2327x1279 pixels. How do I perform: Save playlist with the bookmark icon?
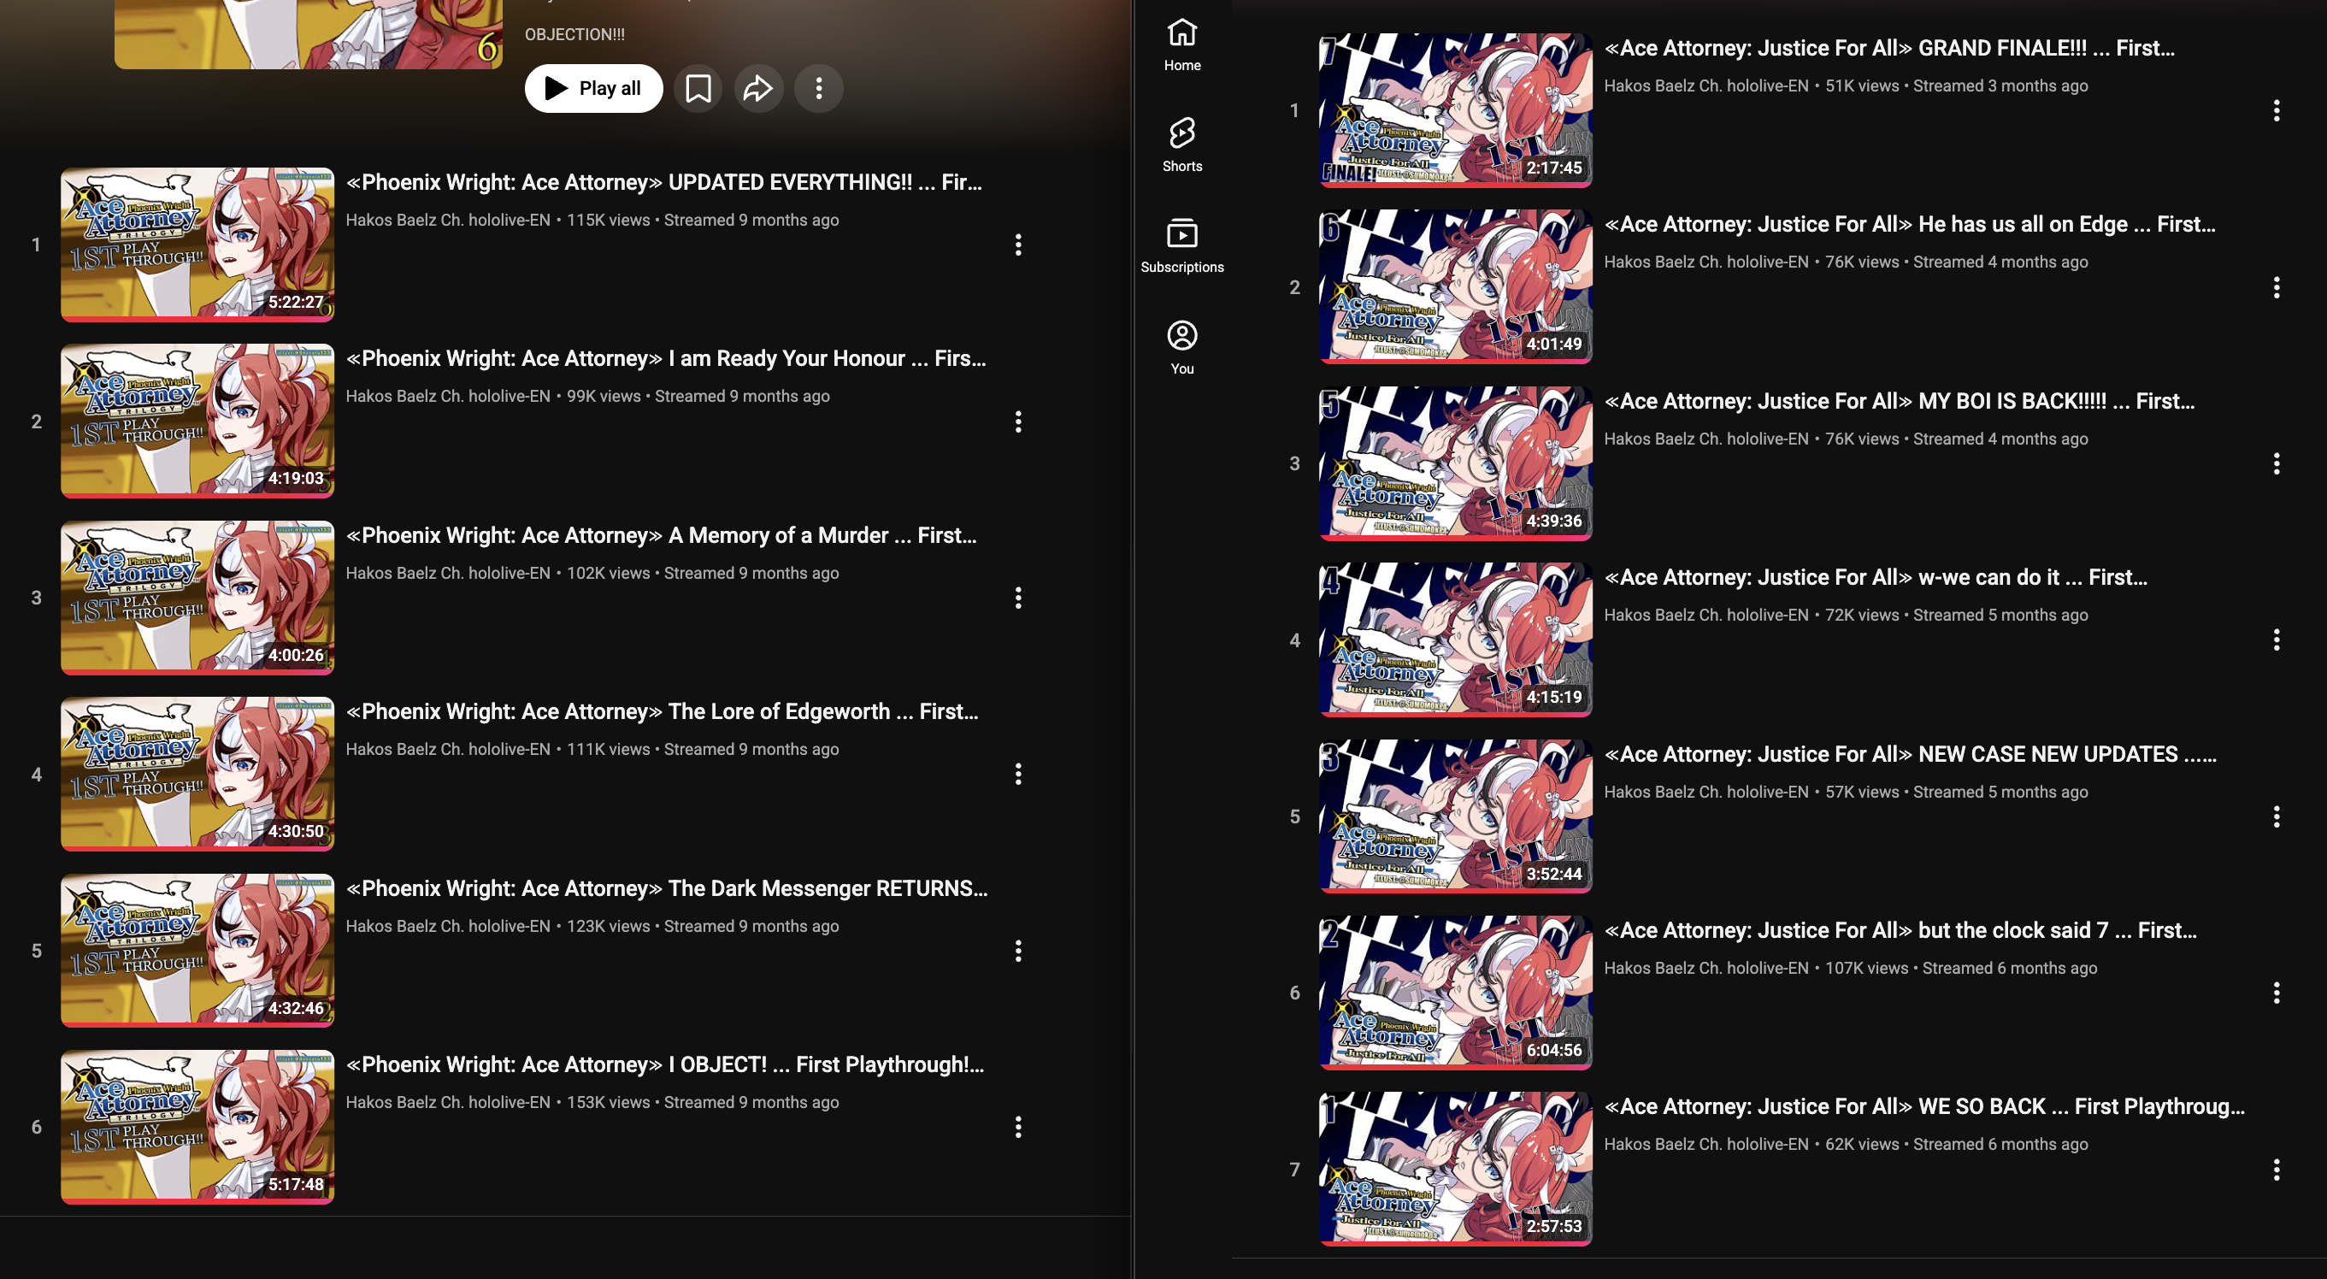click(698, 89)
